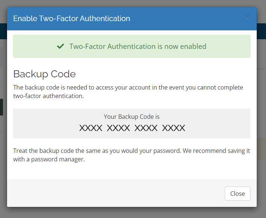Image resolution: width=266 pixels, height=218 pixels.
Task: Select the 'Two-Factor Authentication is now enabled' message
Action: click(138, 46)
